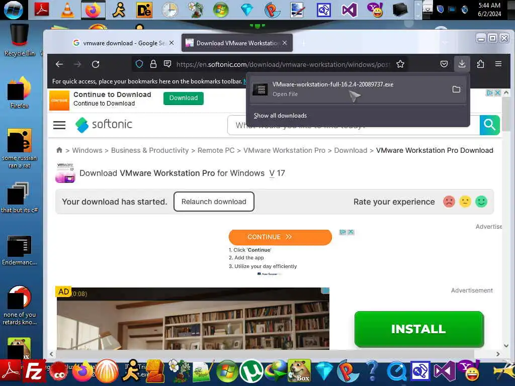515x386 pixels.
Task: Click the page vertical scrollbar thumb
Action: [x=506, y=115]
